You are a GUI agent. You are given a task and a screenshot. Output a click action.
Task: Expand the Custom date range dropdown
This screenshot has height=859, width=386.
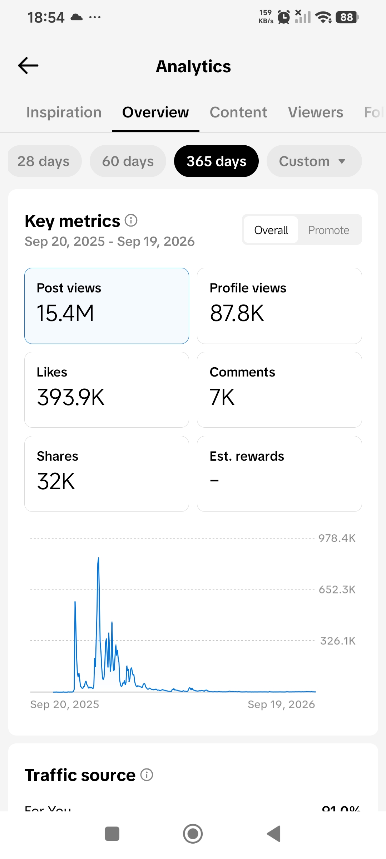point(314,161)
